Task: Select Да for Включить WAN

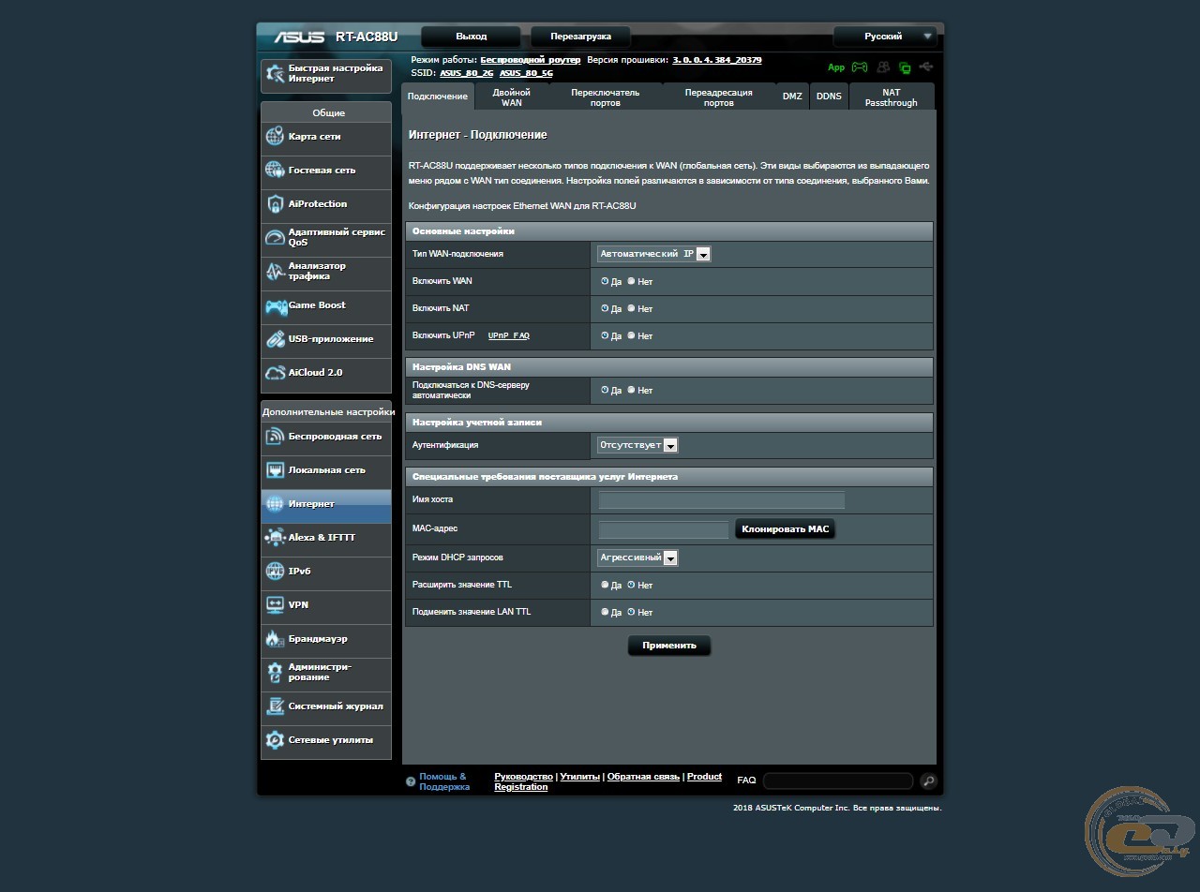Action: point(605,281)
